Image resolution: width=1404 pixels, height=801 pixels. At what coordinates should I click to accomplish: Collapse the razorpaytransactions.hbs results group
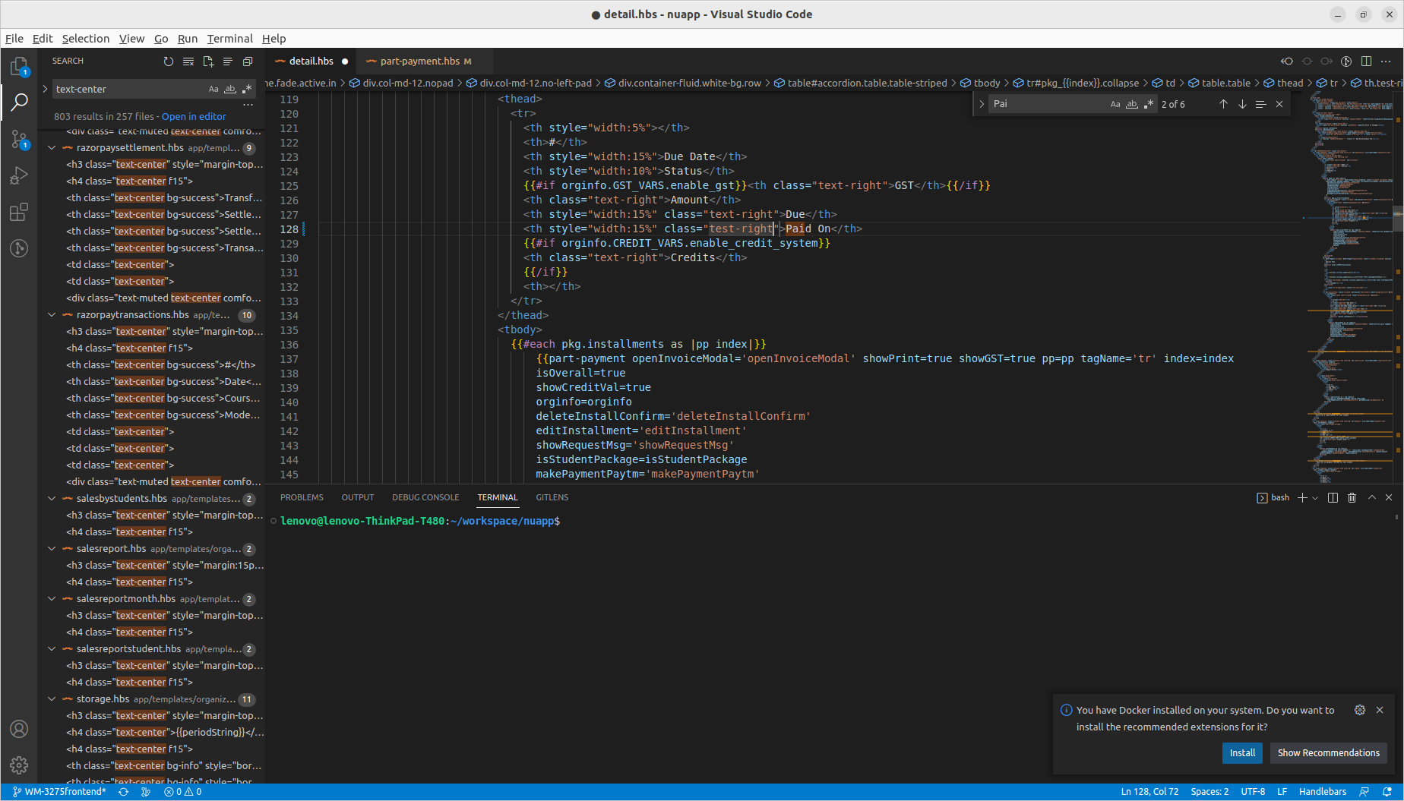point(52,315)
